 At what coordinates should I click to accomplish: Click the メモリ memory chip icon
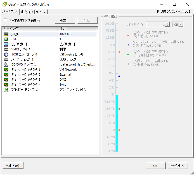click(x=6, y=34)
